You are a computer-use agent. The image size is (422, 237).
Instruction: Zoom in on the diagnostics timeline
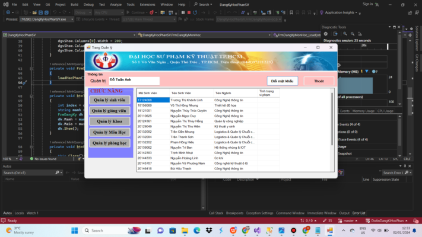(345, 34)
